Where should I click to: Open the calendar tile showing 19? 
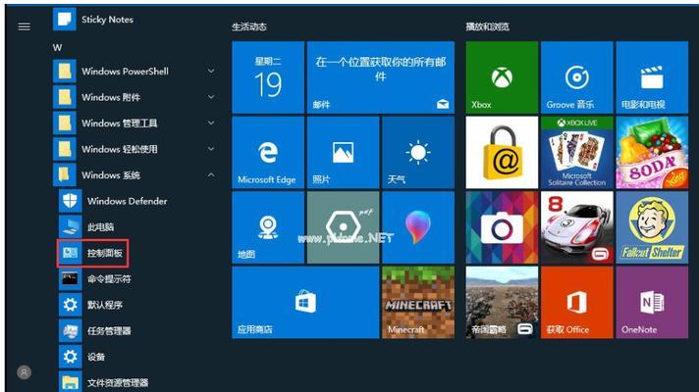coord(268,77)
